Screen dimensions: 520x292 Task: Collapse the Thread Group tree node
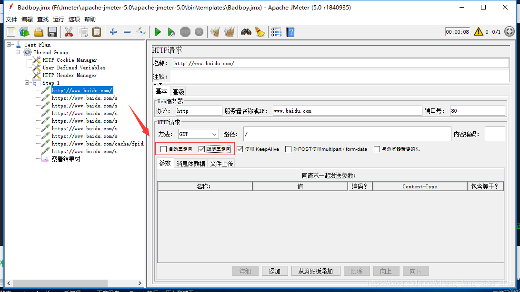(18, 52)
